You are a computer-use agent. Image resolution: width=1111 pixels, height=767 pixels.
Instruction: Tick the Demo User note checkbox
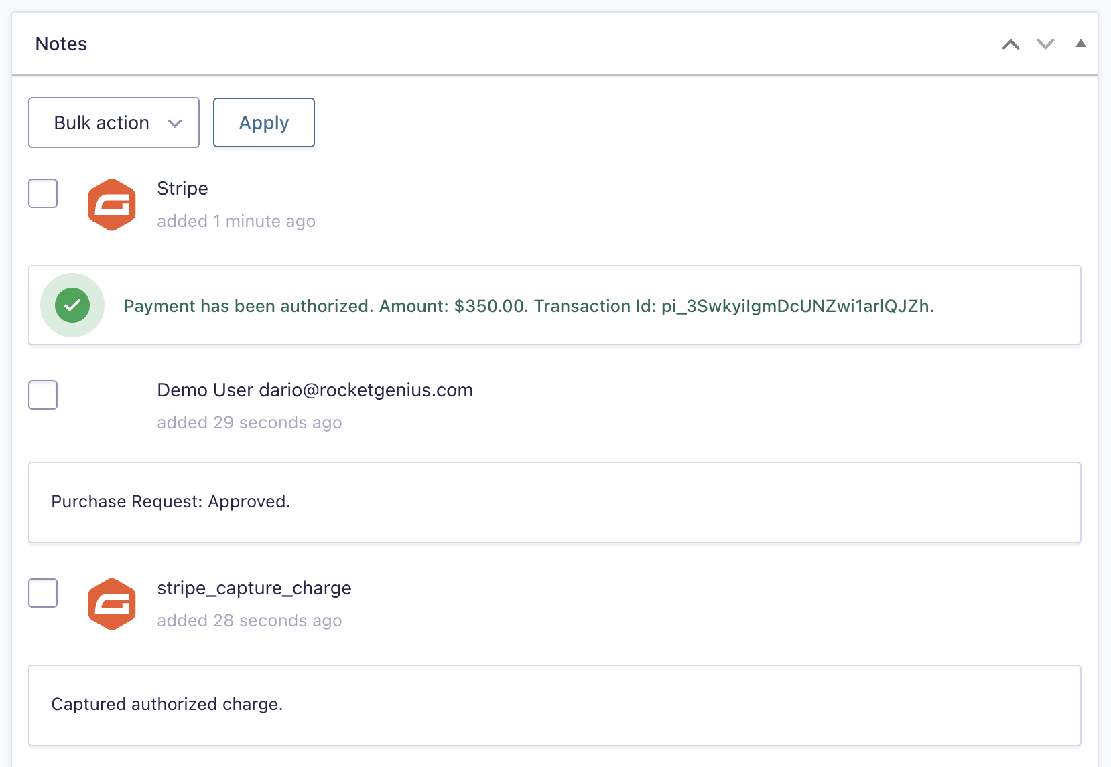coord(43,395)
